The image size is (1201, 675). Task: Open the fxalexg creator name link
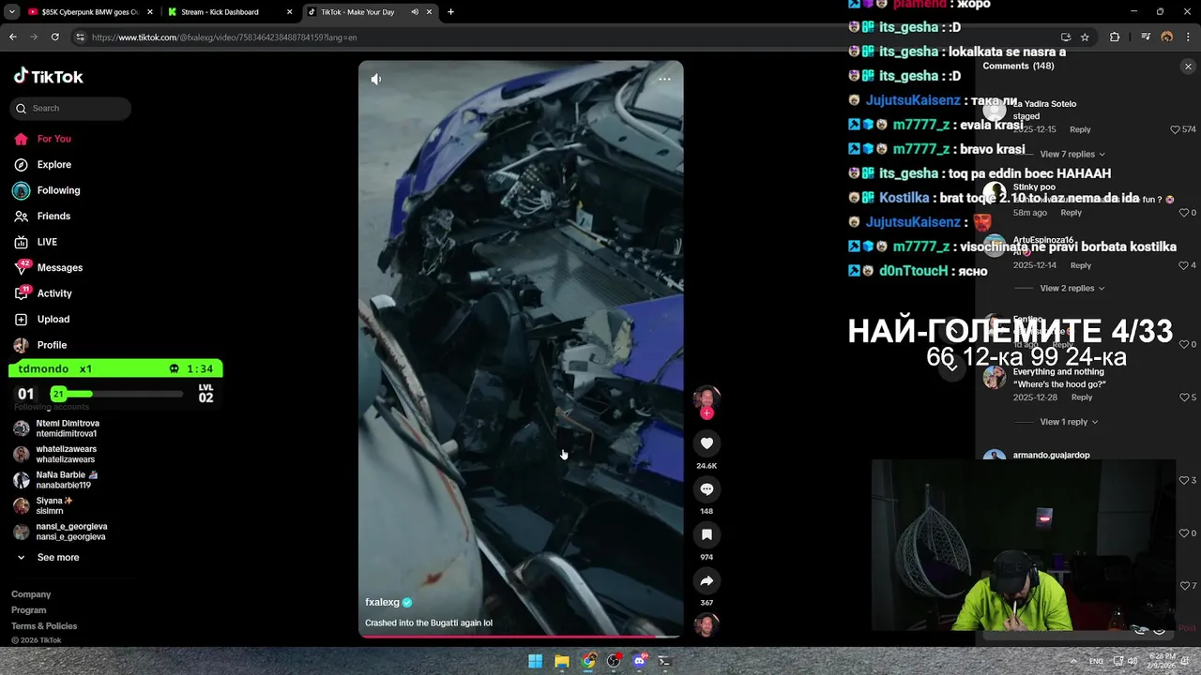383,602
